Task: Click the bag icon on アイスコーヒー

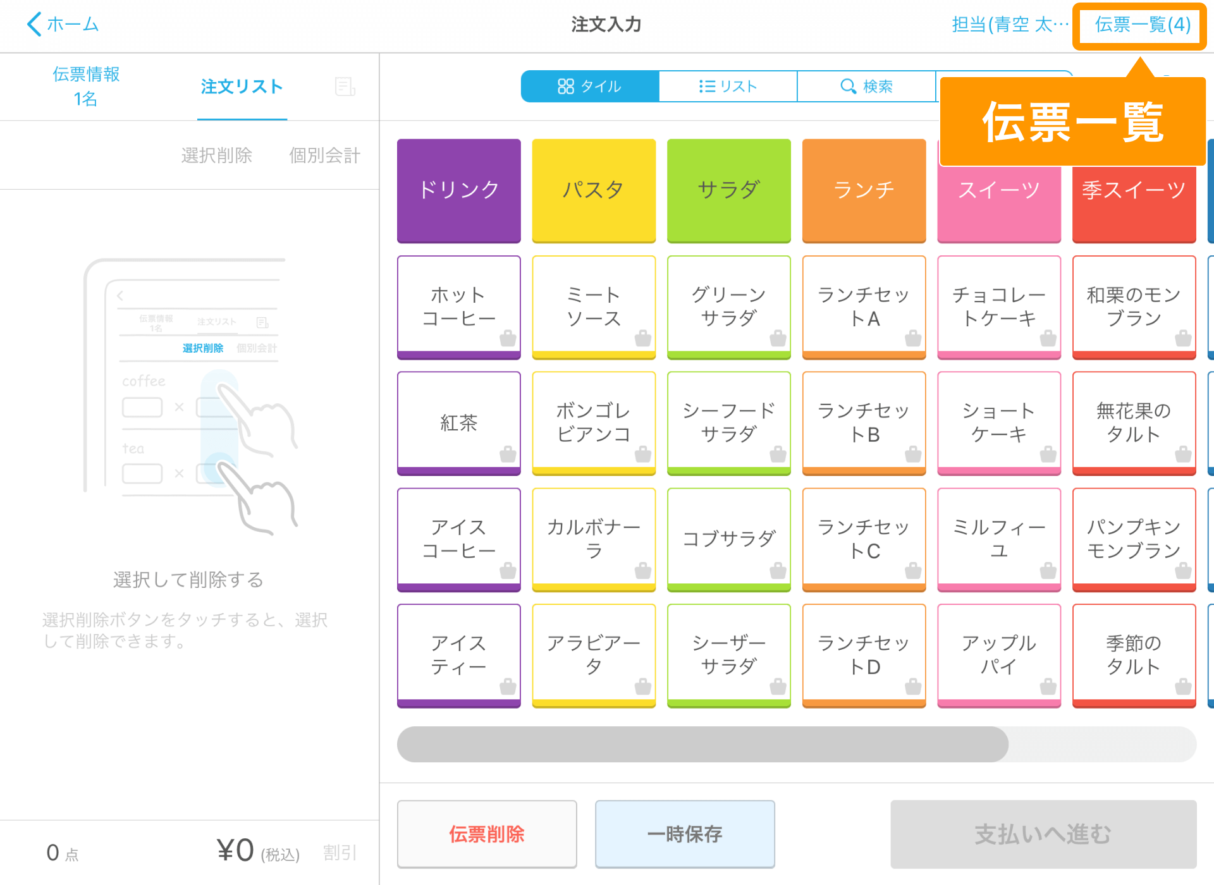Action: pos(508,571)
